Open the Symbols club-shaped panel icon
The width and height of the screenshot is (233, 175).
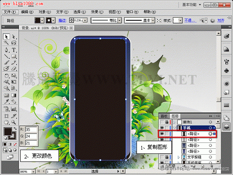[226, 71]
